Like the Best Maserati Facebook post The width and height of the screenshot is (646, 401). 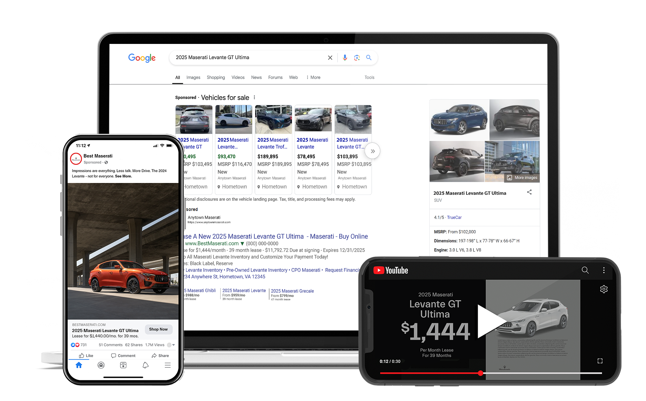(x=86, y=356)
